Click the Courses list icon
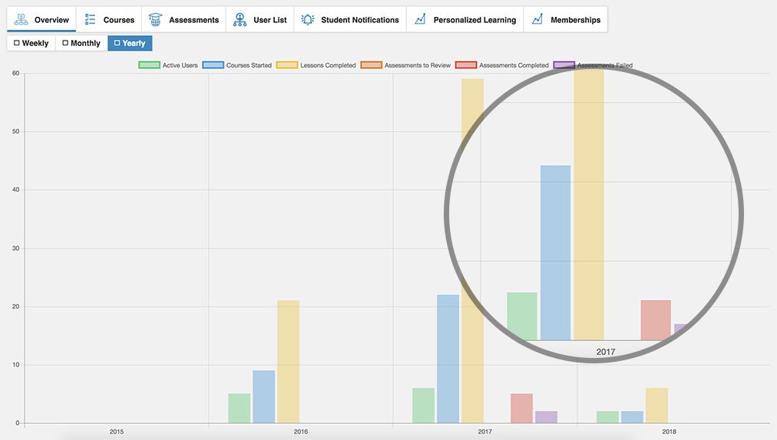 pyautogui.click(x=90, y=19)
